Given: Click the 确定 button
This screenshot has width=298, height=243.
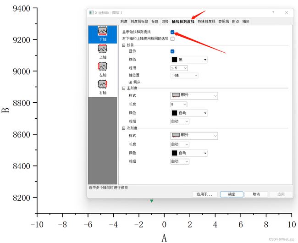Looking at the screenshot, I should (232, 194).
